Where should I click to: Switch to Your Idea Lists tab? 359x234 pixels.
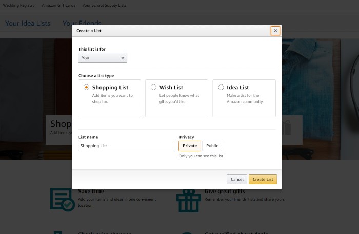[x=28, y=23]
